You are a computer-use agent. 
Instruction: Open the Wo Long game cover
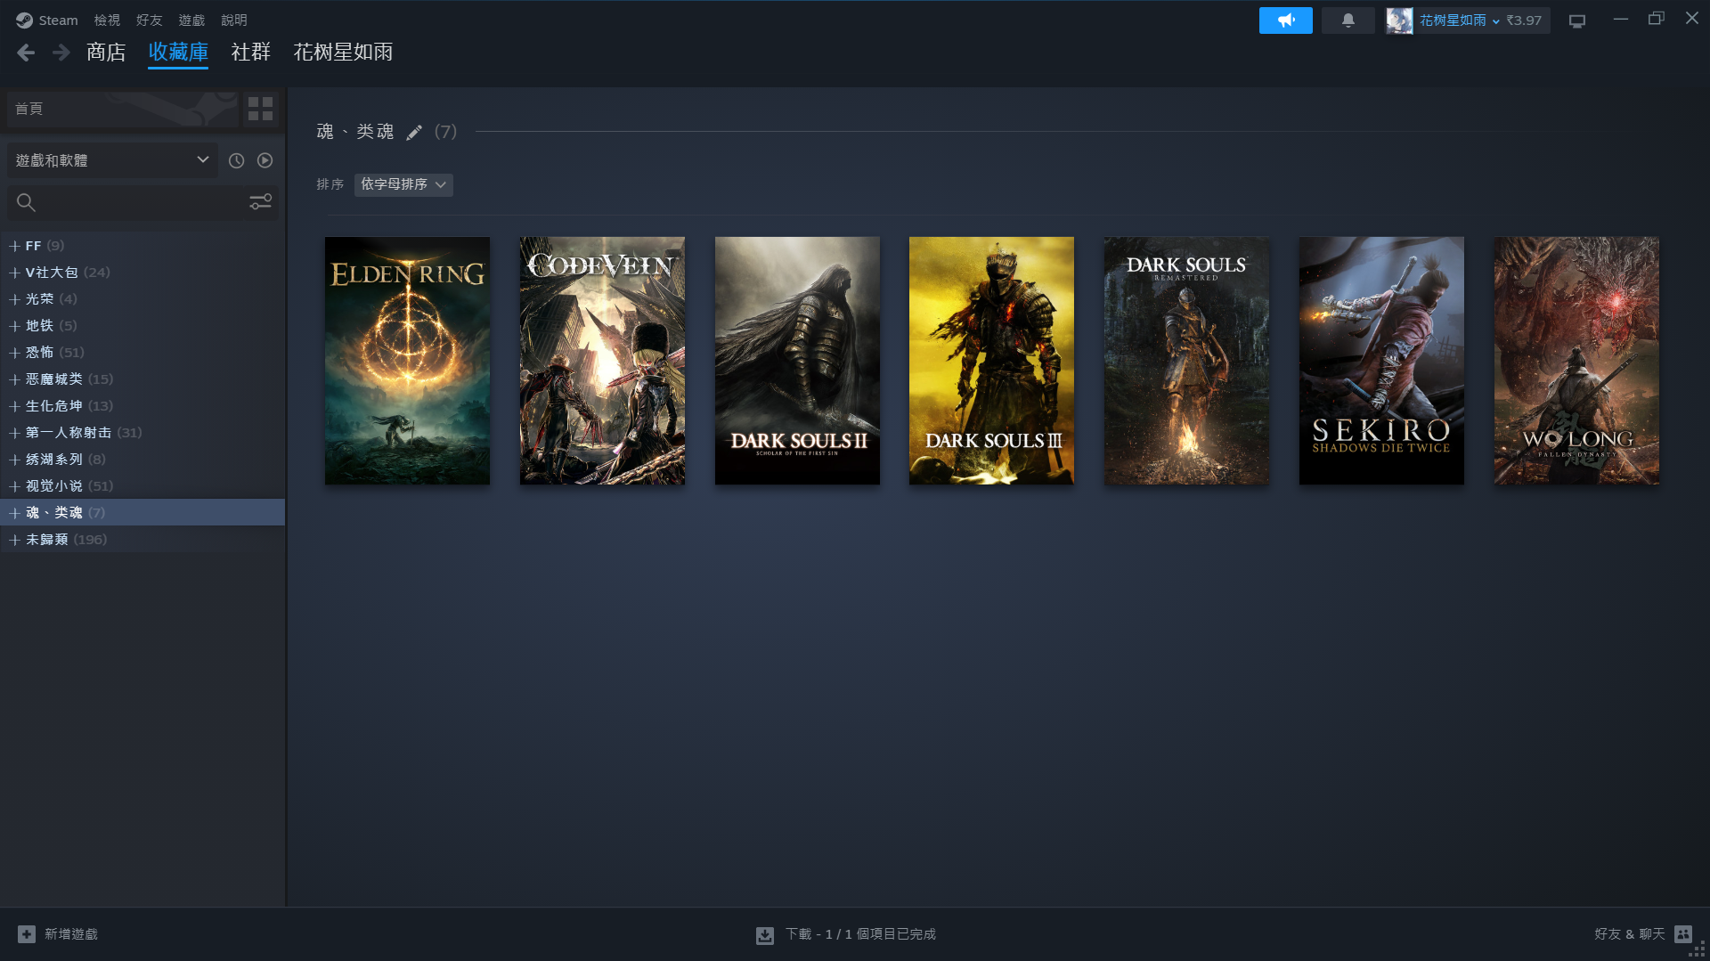pos(1576,361)
